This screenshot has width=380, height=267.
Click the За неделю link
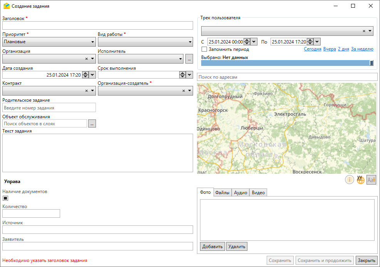point(362,49)
